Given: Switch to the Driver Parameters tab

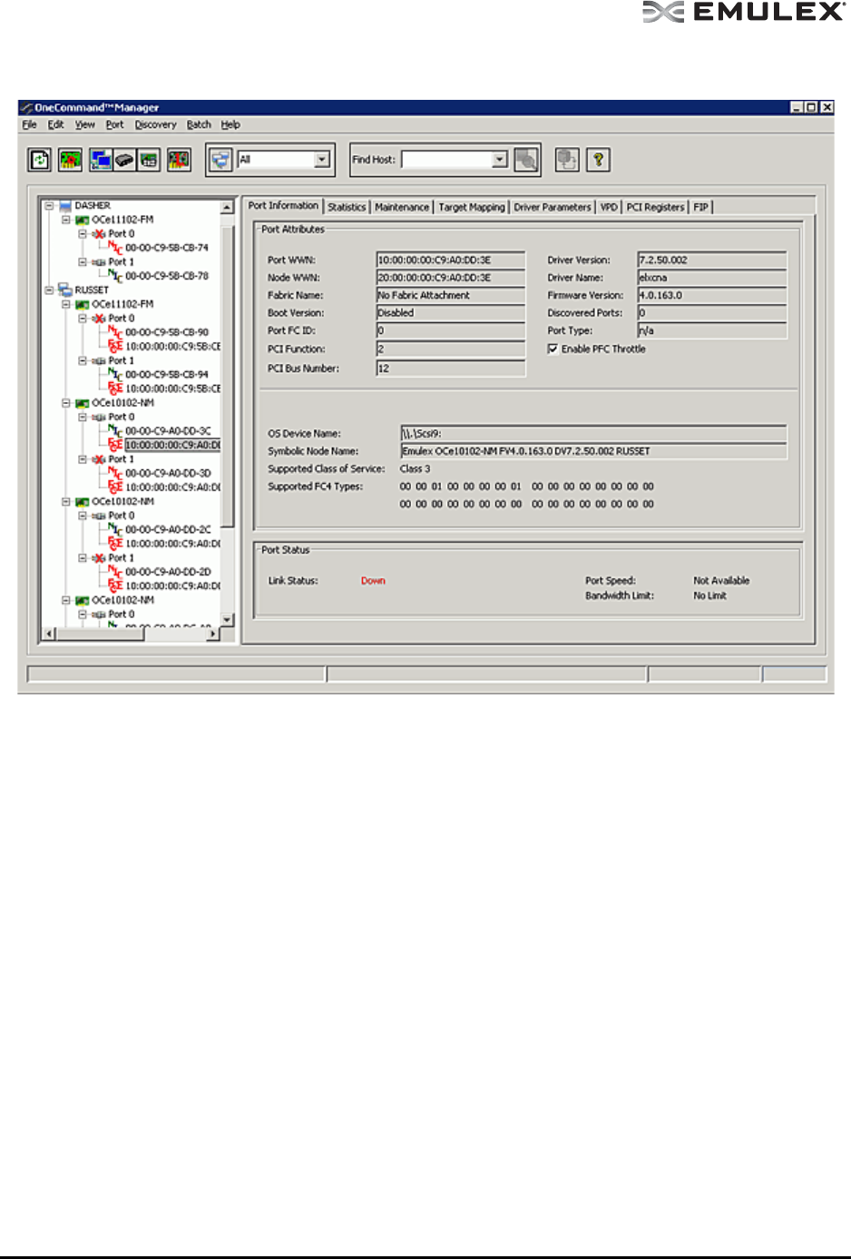Looking at the screenshot, I should click(x=552, y=207).
